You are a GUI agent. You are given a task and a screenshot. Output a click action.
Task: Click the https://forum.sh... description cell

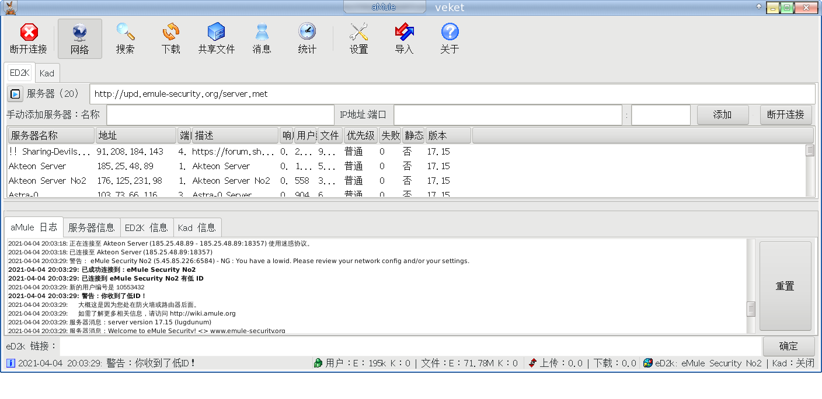pos(233,152)
